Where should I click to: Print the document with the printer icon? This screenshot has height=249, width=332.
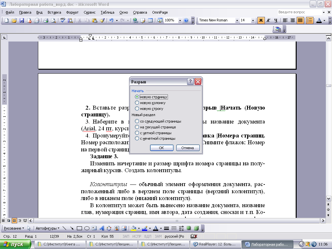point(46,20)
